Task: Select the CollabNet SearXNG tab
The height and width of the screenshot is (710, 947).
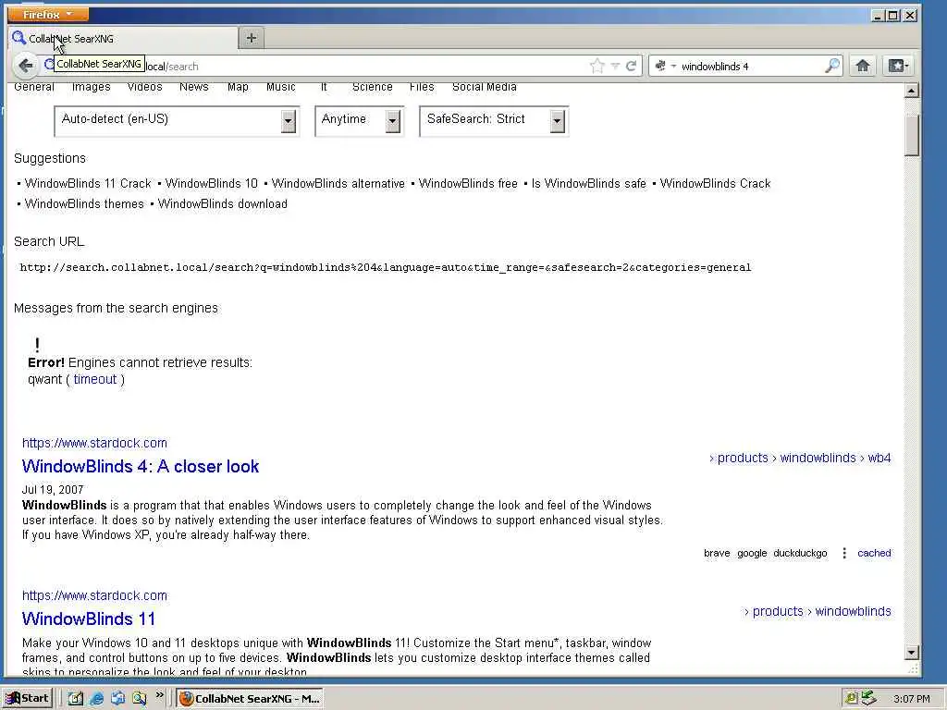Action: tap(123, 39)
